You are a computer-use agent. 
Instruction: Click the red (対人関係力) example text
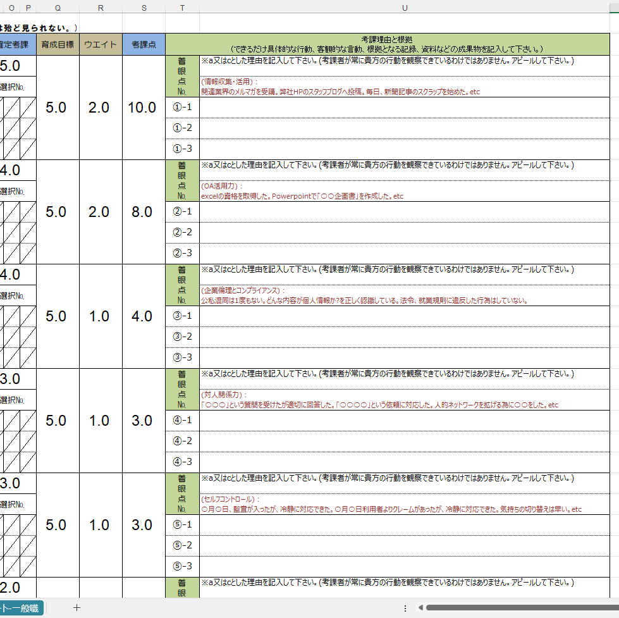[224, 395]
